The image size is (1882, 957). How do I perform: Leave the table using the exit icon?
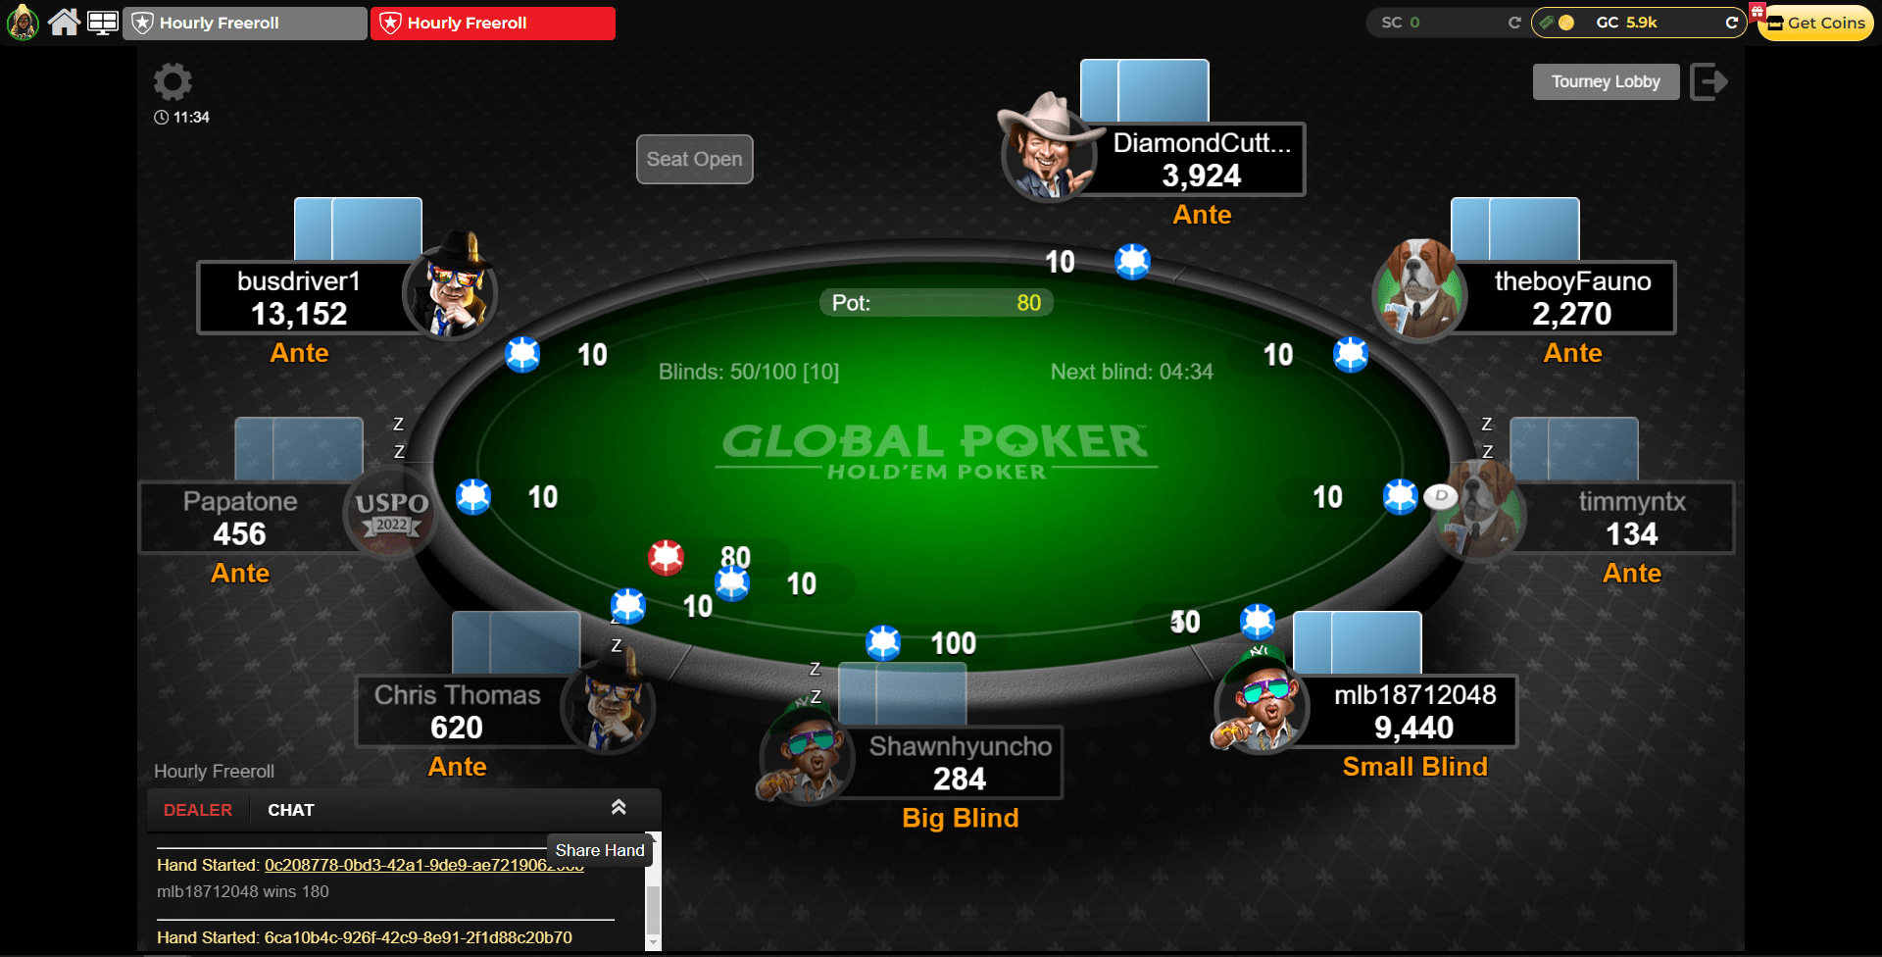pyautogui.click(x=1709, y=81)
